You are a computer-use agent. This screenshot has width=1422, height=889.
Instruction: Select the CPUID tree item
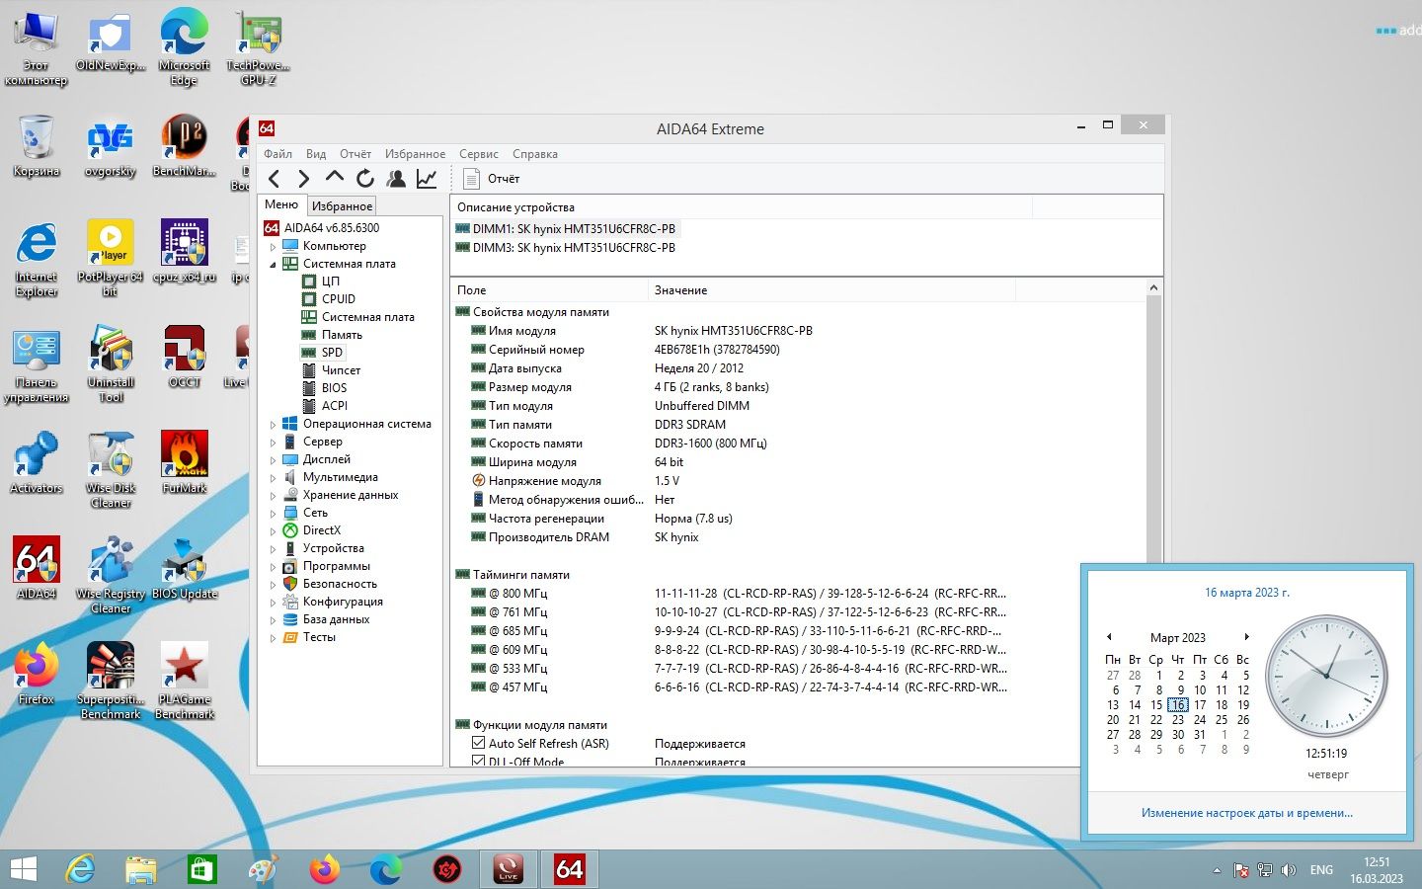point(338,299)
